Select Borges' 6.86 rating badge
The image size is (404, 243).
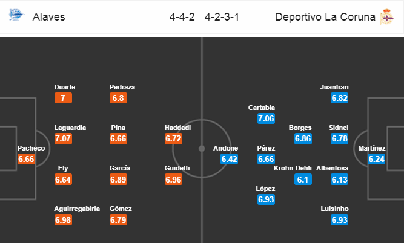click(x=303, y=138)
